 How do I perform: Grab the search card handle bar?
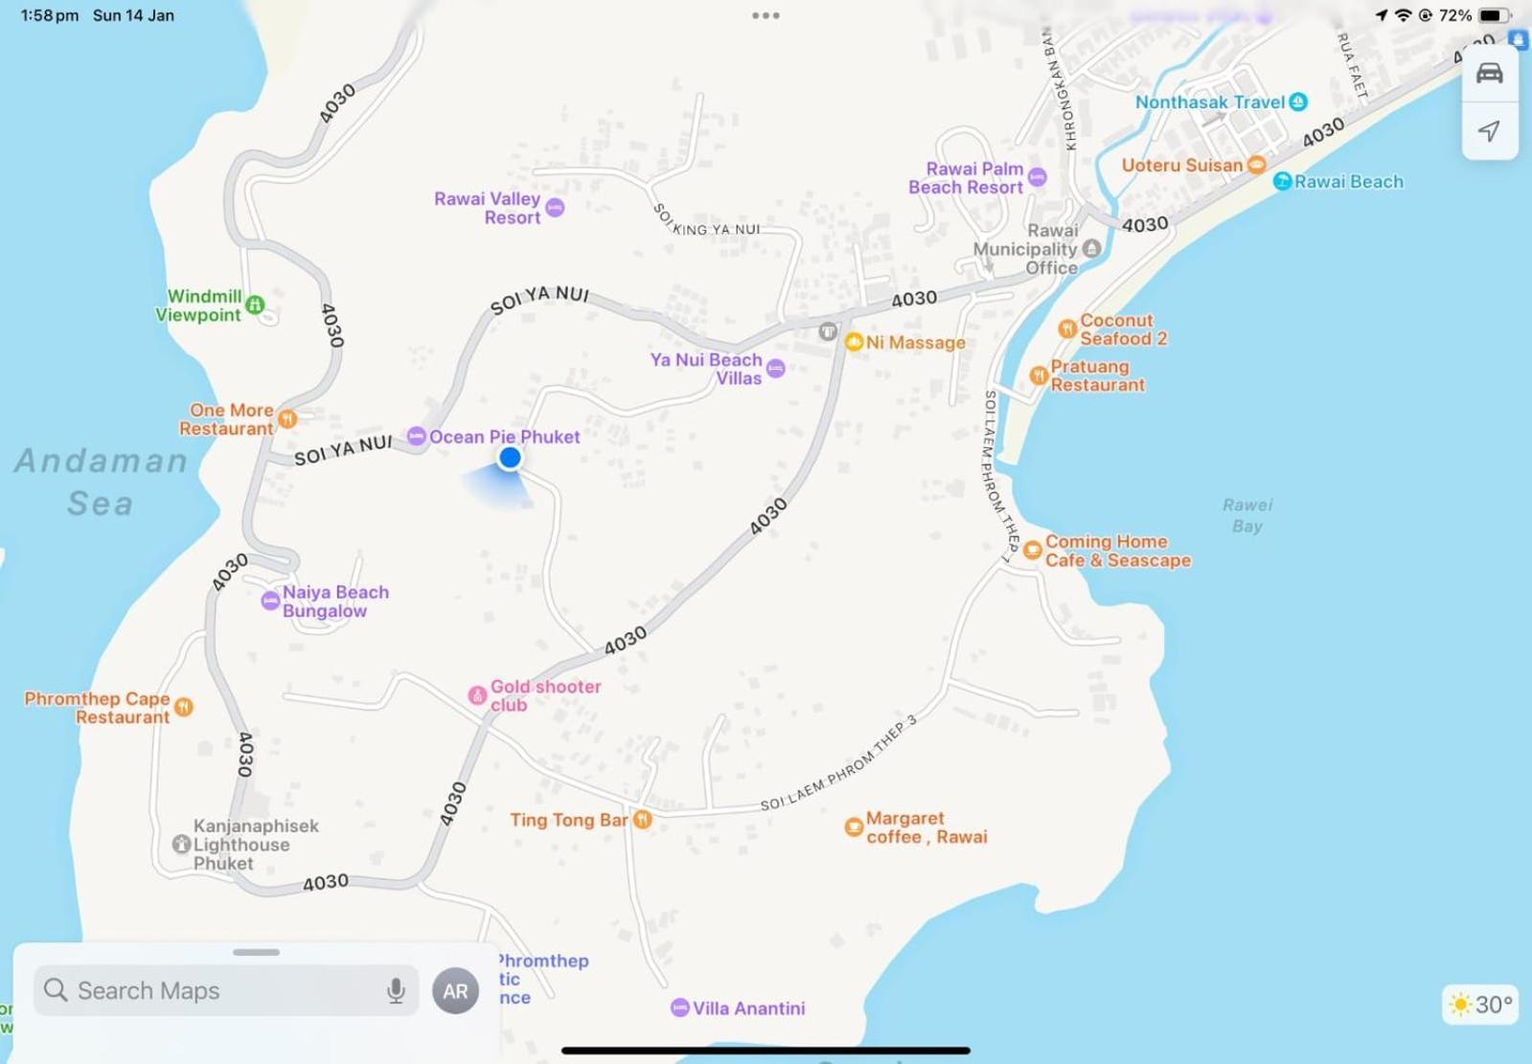(x=256, y=952)
